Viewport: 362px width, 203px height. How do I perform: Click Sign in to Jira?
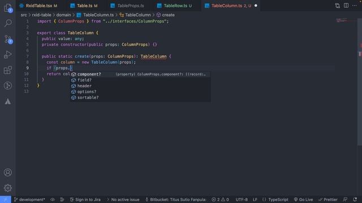tap(85, 200)
